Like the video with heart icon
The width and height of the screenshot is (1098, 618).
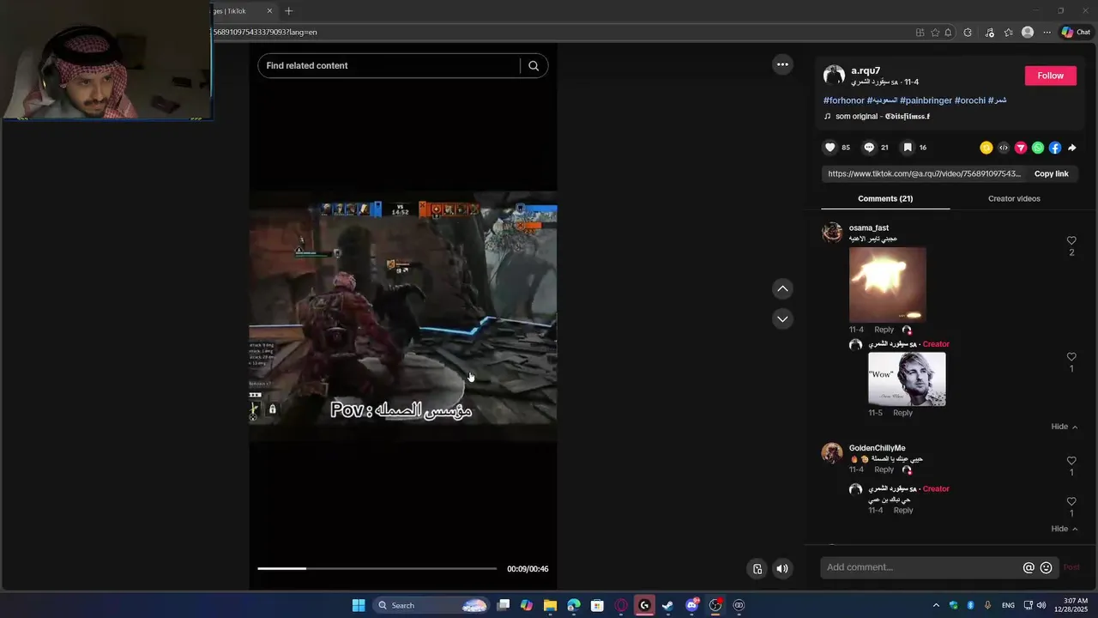click(x=830, y=148)
